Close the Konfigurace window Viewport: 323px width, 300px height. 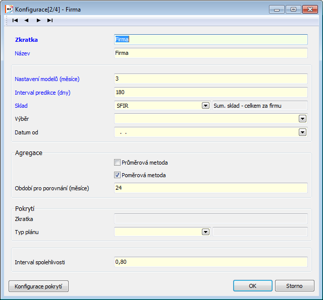310,10
